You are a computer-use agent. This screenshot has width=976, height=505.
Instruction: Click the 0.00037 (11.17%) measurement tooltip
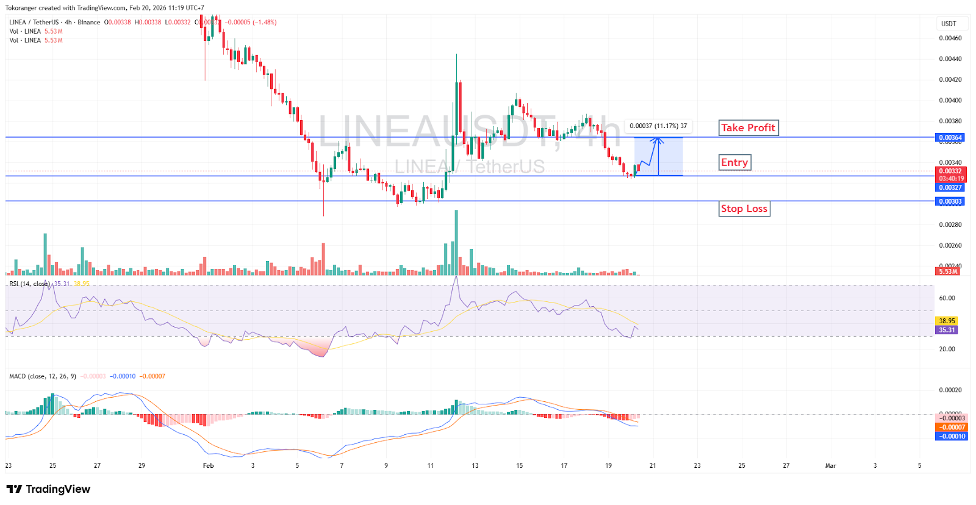[x=658, y=126]
